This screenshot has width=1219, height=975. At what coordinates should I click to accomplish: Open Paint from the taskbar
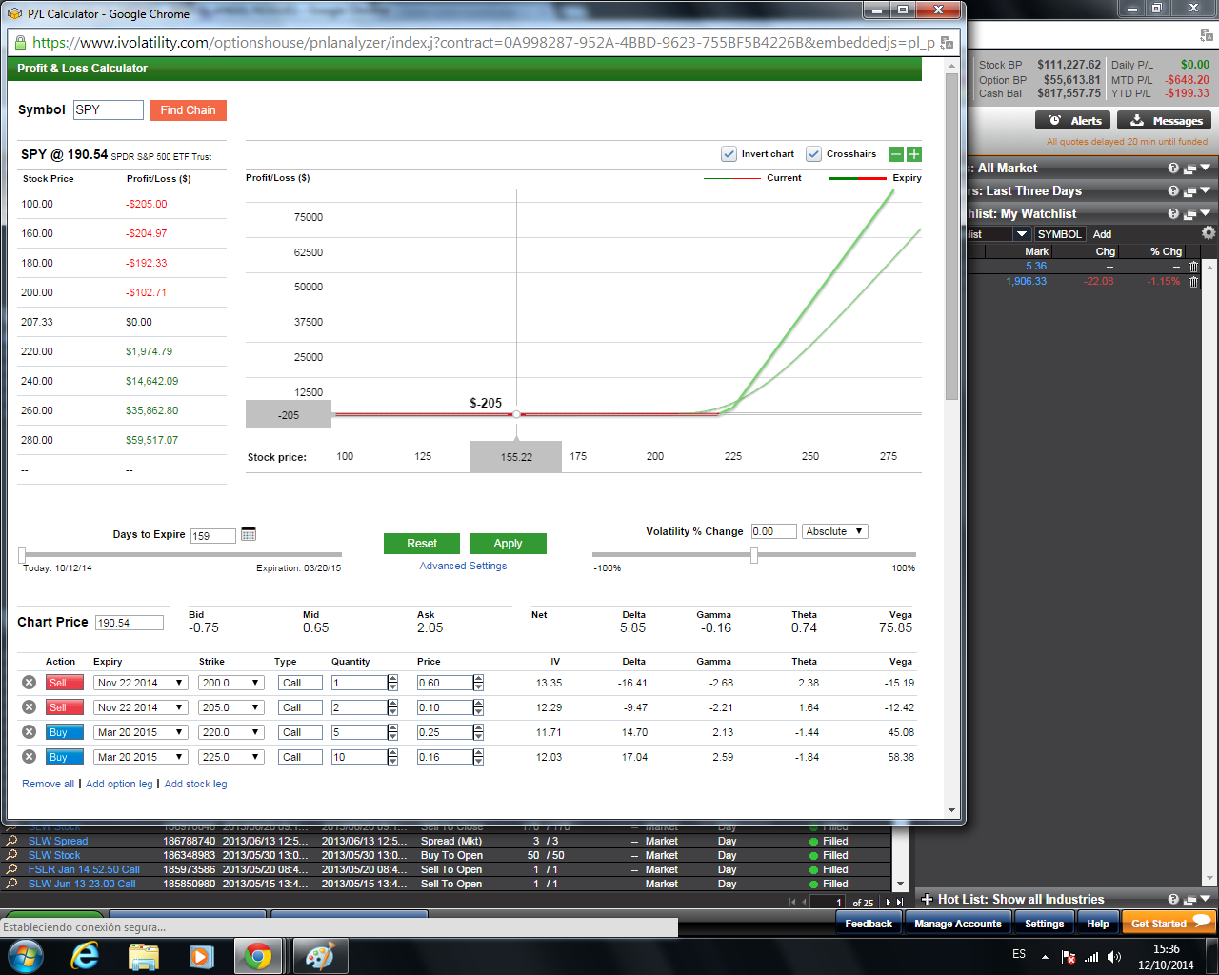(x=318, y=956)
